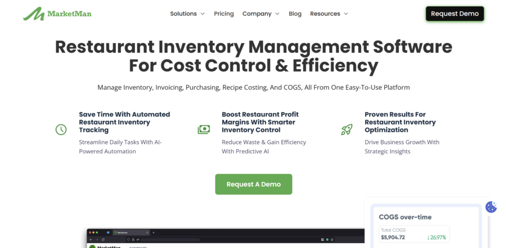This screenshot has width=506, height=248.
Task: Click the Marketman tab in dashboard screenshot
Action: pos(131,233)
